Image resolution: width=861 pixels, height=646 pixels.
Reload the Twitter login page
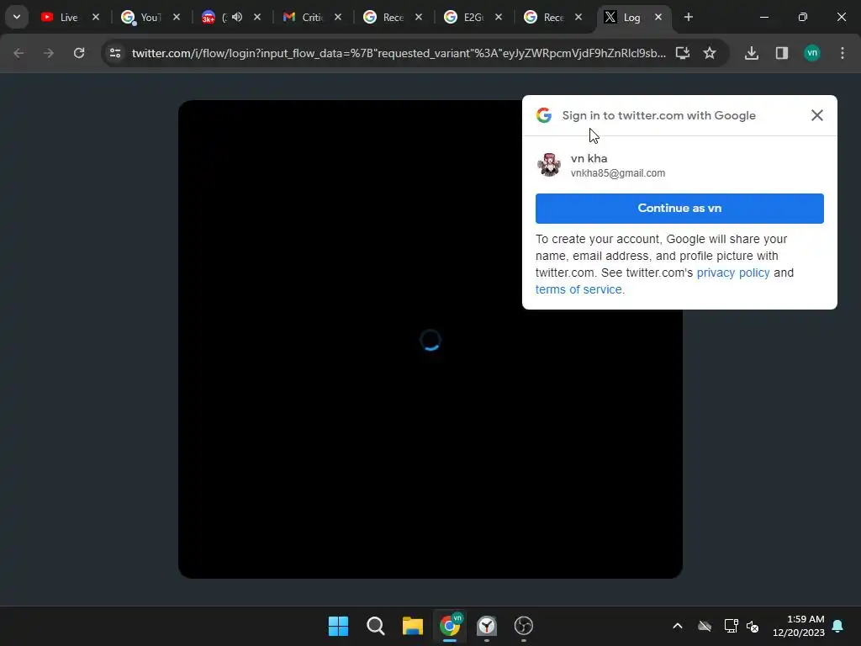79,53
